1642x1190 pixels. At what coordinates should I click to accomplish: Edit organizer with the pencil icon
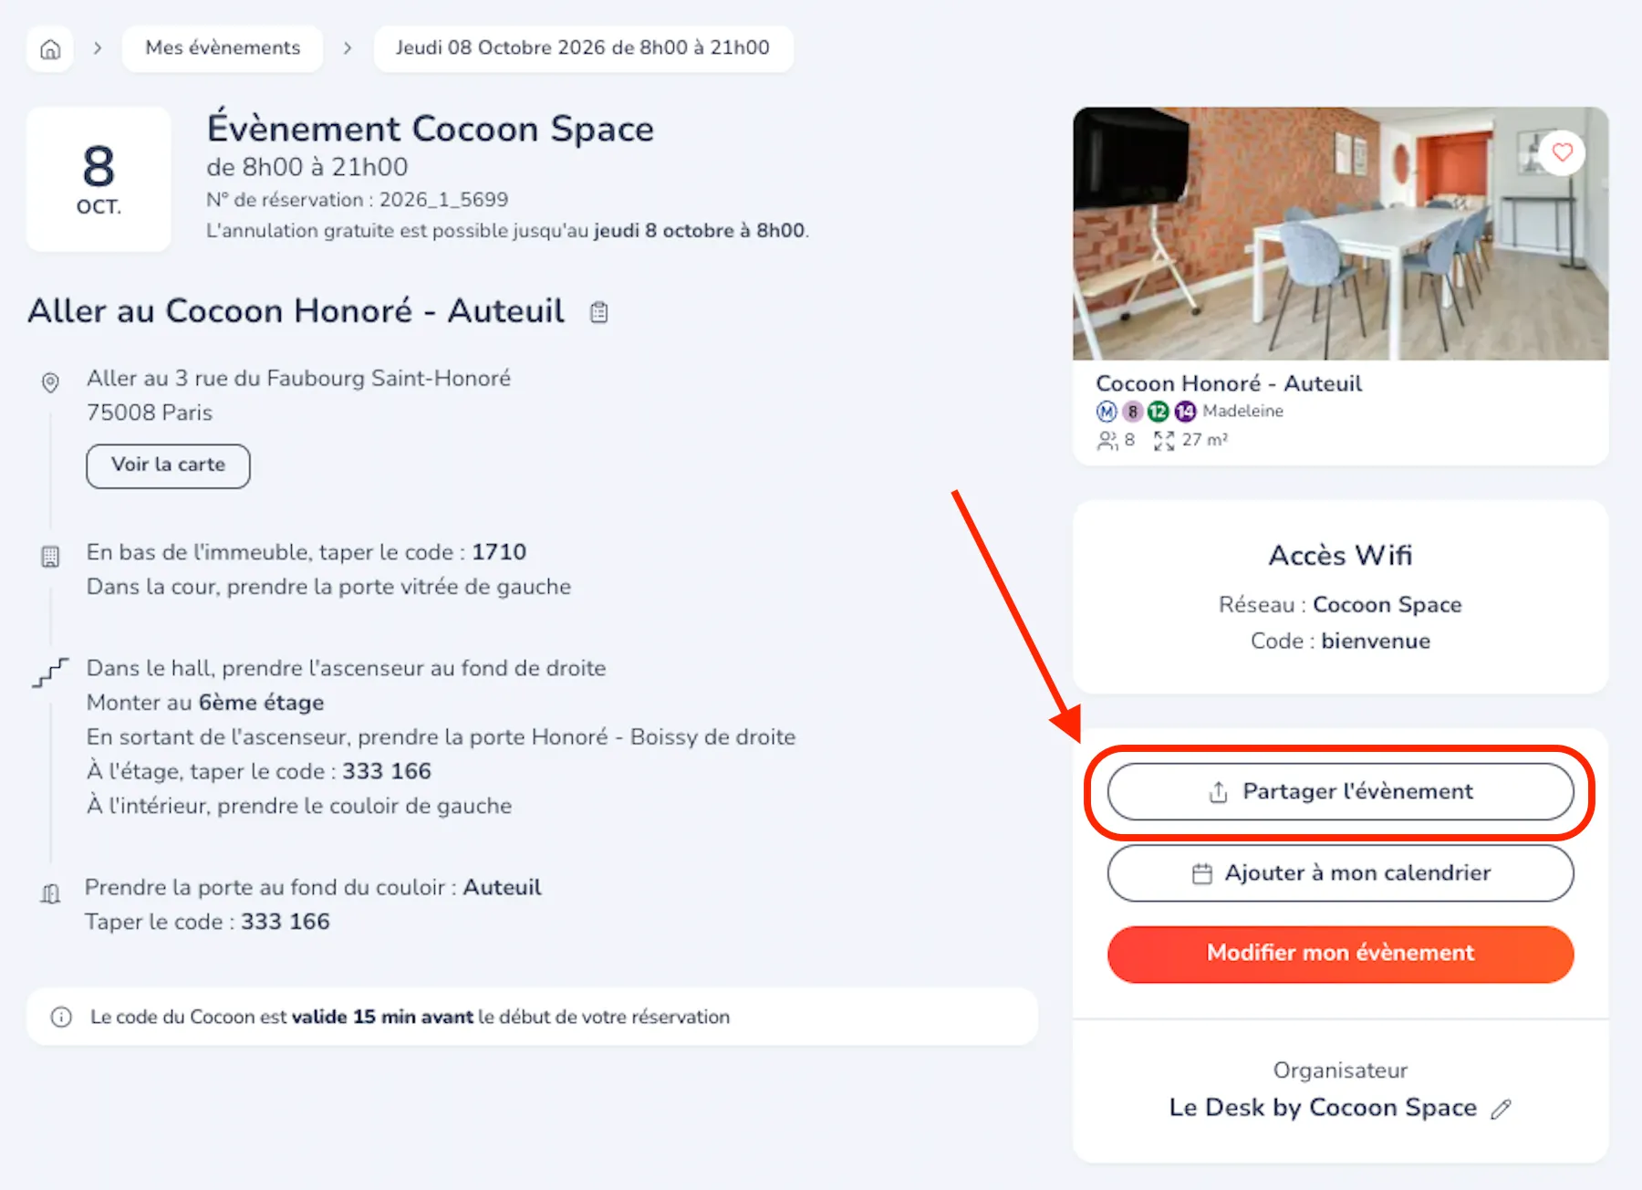point(1501,1109)
